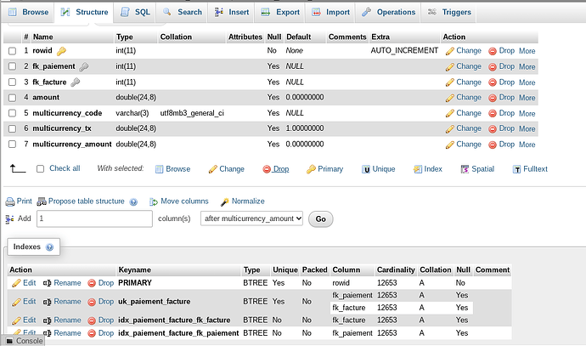Select the multicurrency_code row checkbox
This screenshot has height=346, width=586.
tap(12, 113)
